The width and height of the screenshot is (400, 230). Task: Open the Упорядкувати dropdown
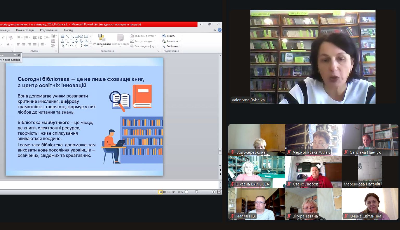[x=102, y=44]
